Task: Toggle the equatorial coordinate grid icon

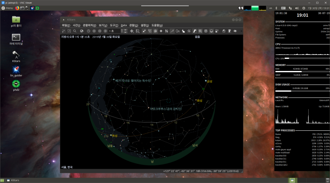Action: 200,31
